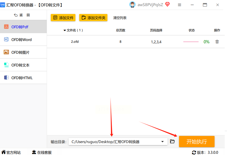Click the 2.ofd progress bar
This screenshot has width=227, height=155.
pos(191,42)
